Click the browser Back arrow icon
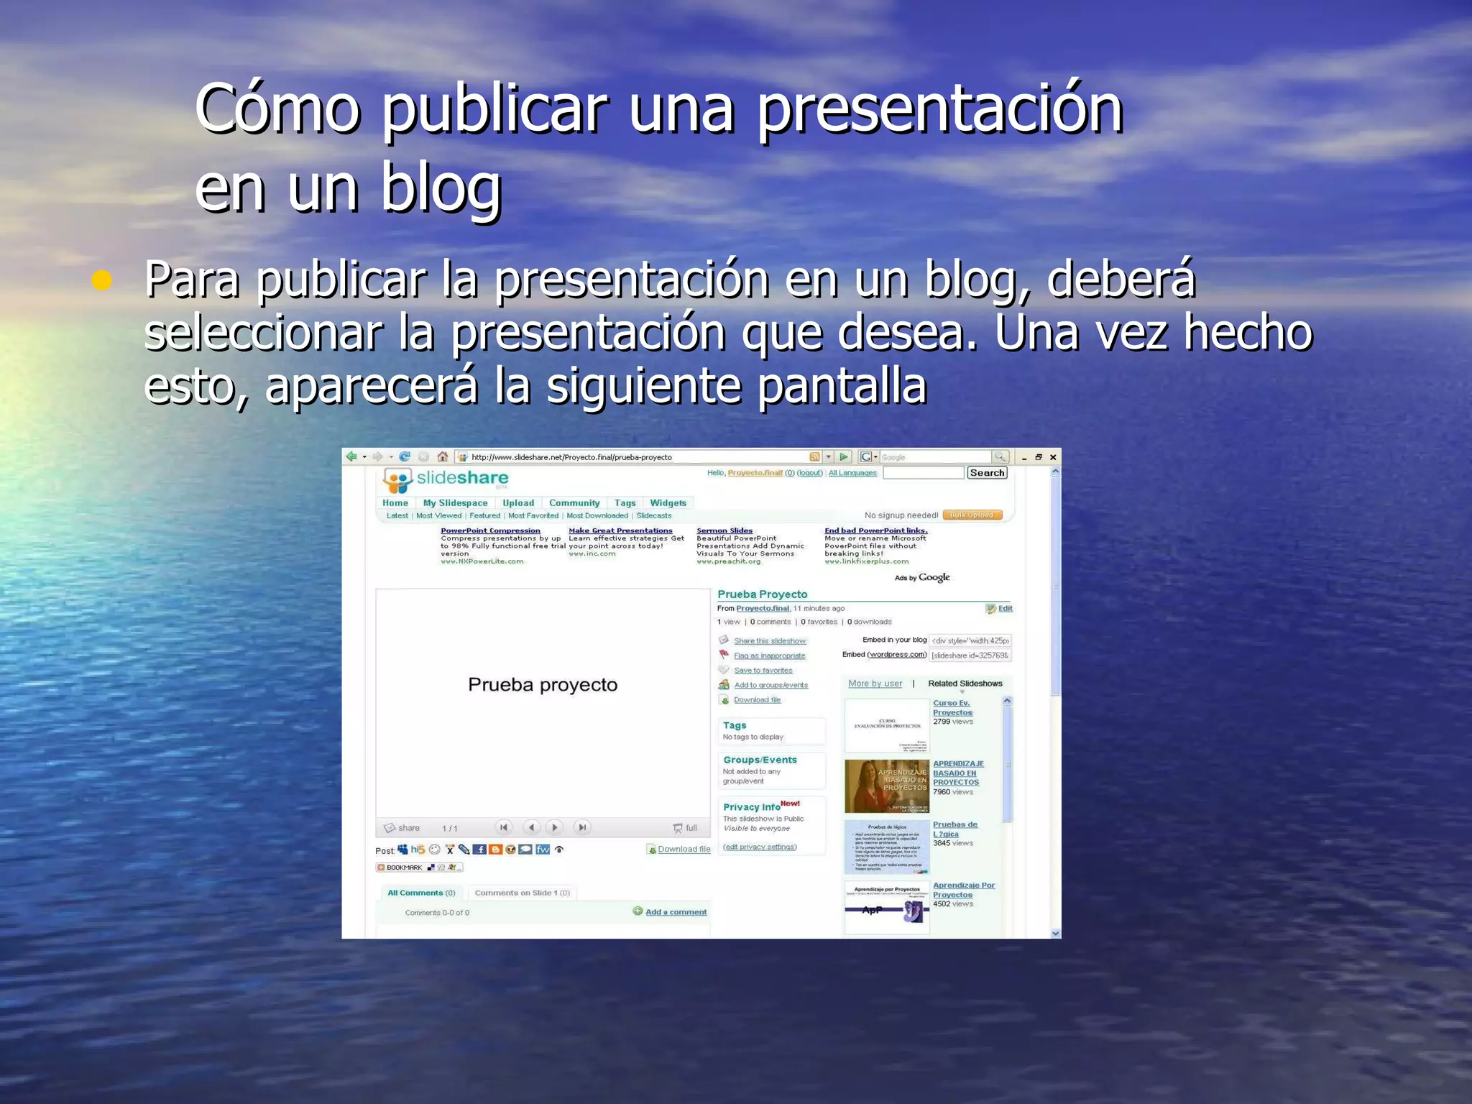Image resolution: width=1472 pixels, height=1104 pixels. pyautogui.click(x=351, y=456)
